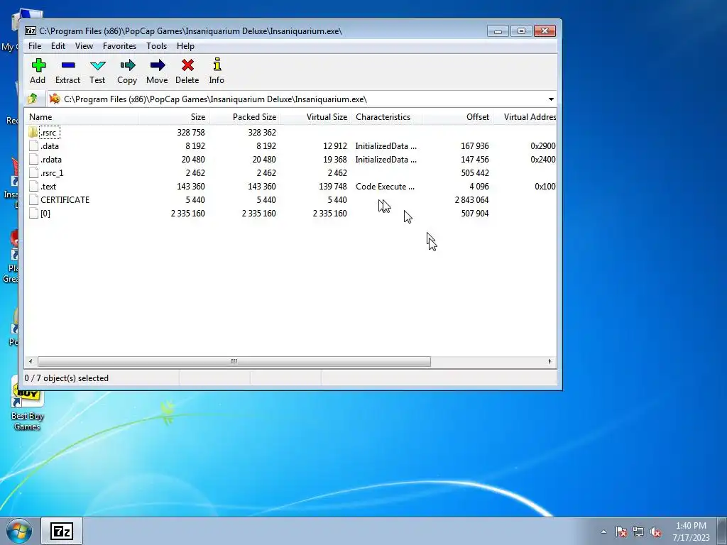Click packed size value 328 362
Screen dimensions: 727x545
click(262, 133)
